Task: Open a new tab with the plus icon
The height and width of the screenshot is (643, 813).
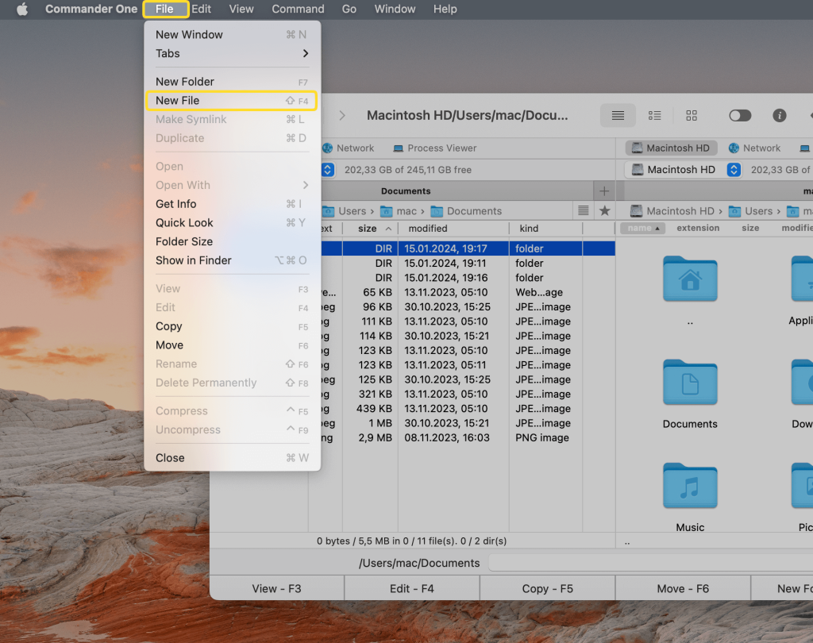Action: [604, 191]
